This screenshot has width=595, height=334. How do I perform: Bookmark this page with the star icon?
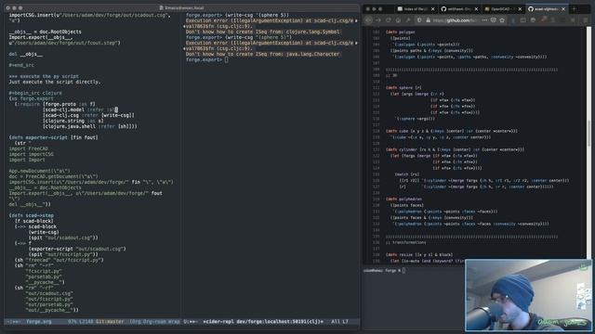click(x=502, y=20)
